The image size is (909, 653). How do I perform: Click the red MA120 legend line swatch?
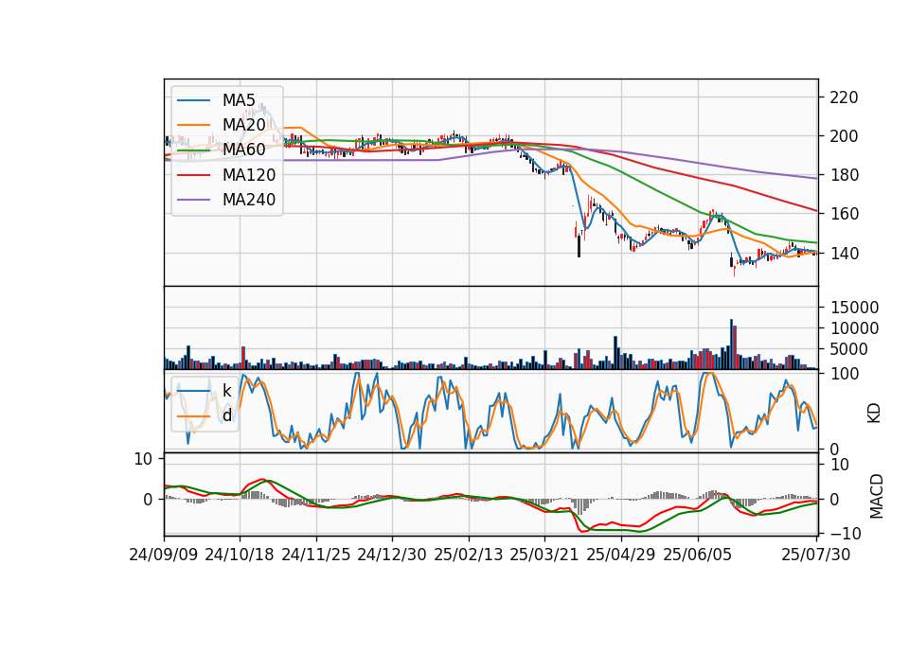point(193,175)
